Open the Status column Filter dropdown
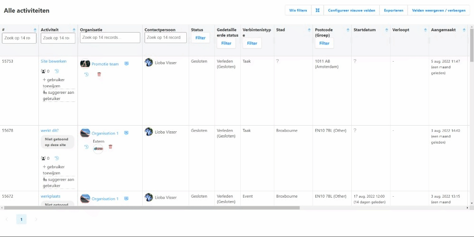The image size is (474, 237). [x=201, y=38]
